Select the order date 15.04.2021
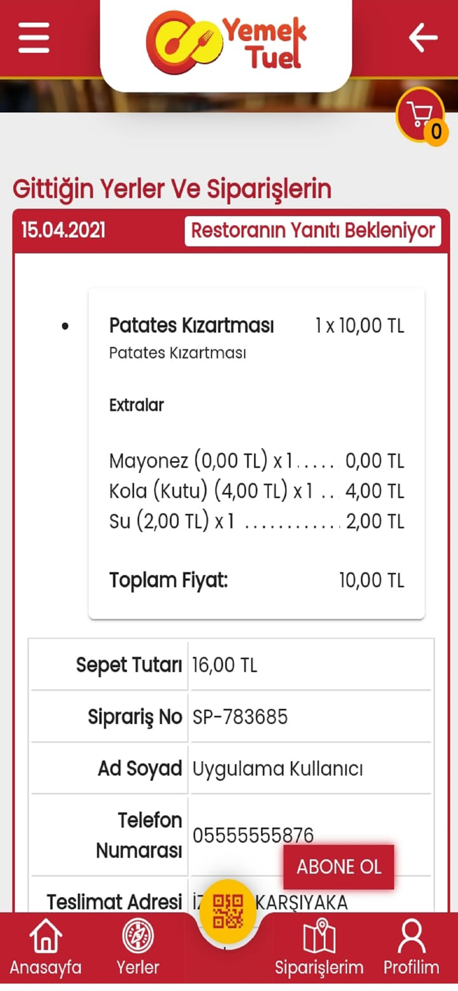 (x=63, y=230)
